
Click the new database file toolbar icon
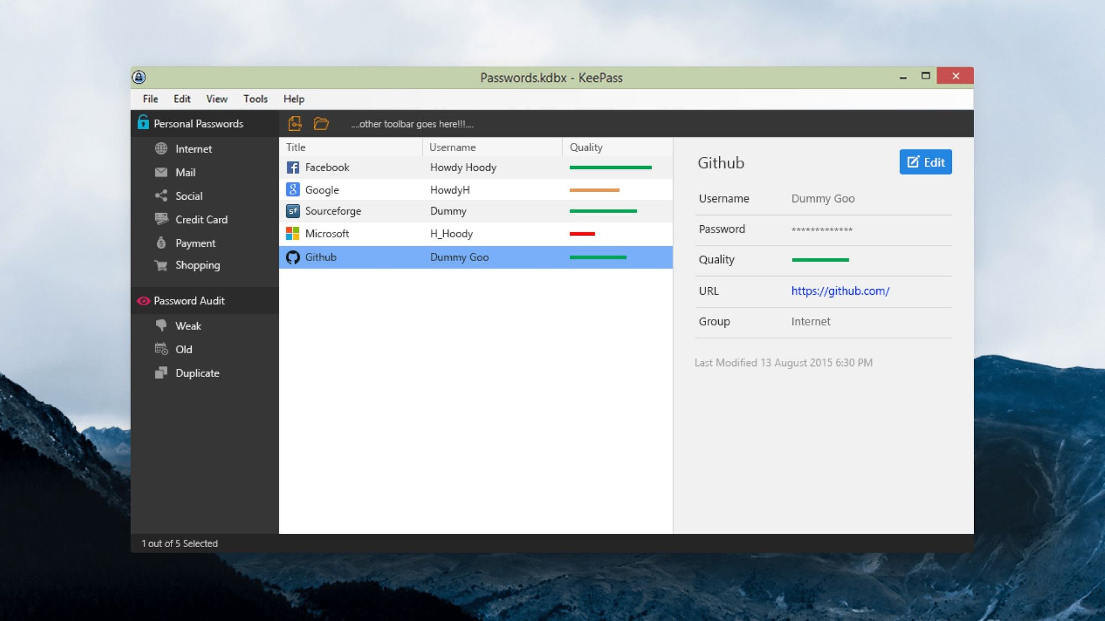tap(295, 124)
